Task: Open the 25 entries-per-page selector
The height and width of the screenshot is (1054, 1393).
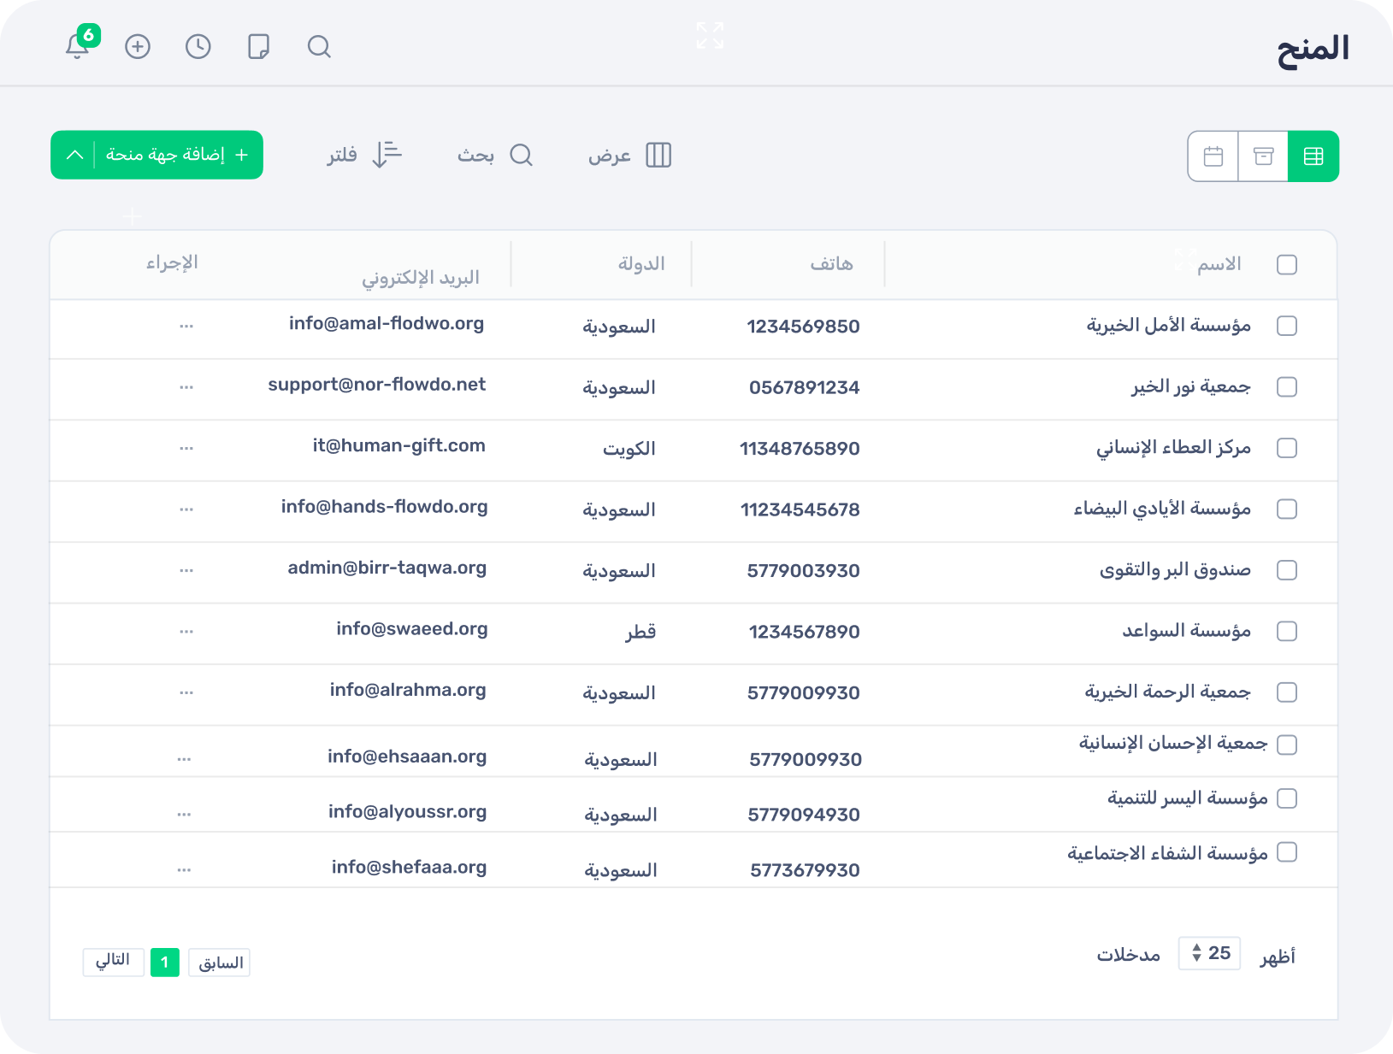Action: coord(1209,953)
